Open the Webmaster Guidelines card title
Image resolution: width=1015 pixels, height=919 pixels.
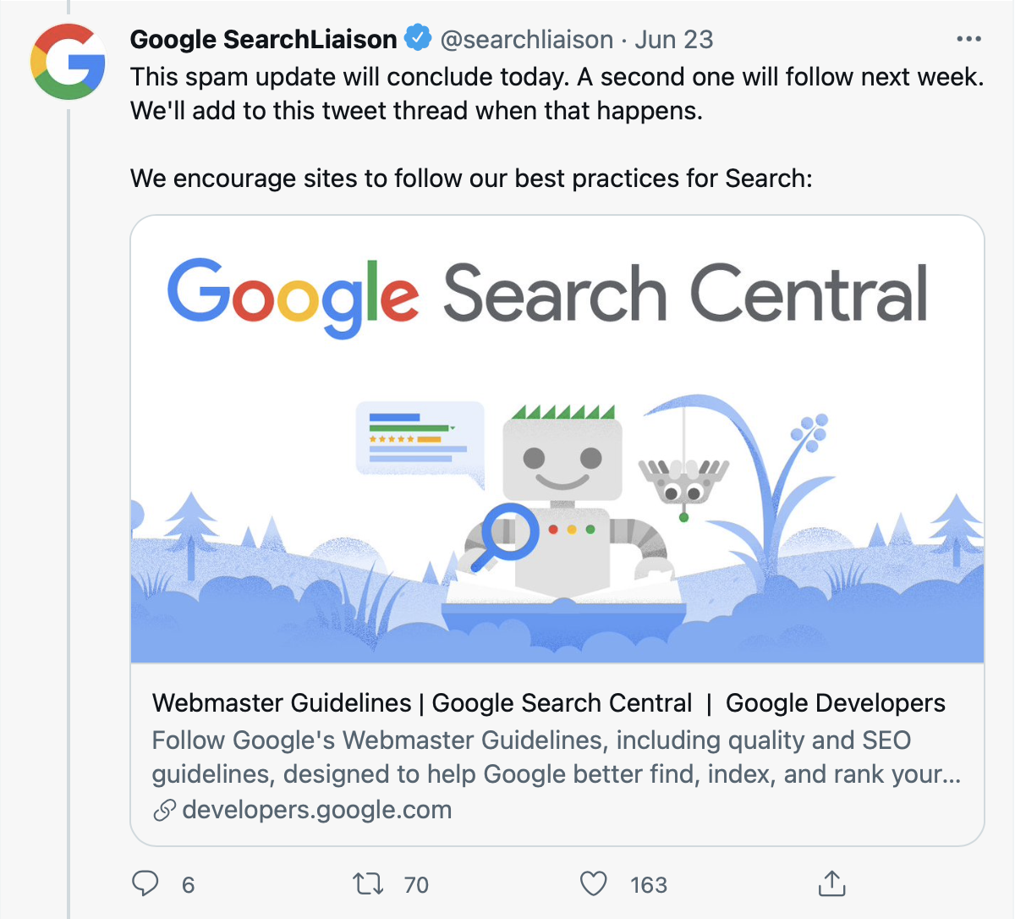[548, 703]
